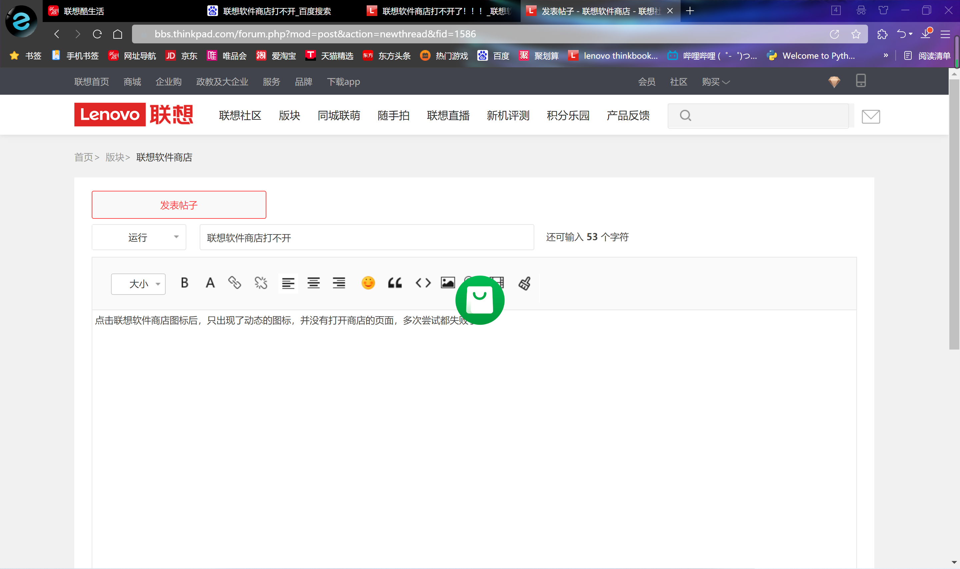Align text to the left
This screenshot has height=569, width=960.
point(288,283)
